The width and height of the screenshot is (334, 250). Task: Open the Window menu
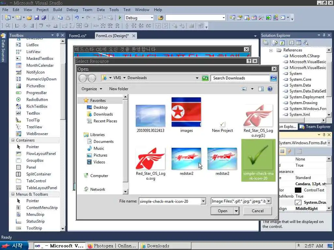[x=142, y=10]
